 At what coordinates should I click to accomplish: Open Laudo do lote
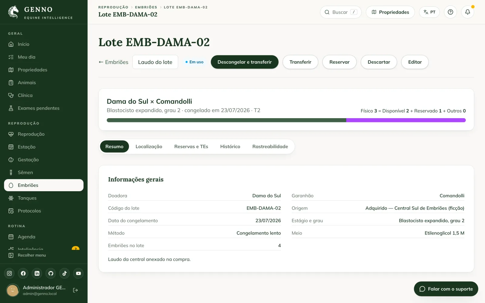tap(155, 62)
